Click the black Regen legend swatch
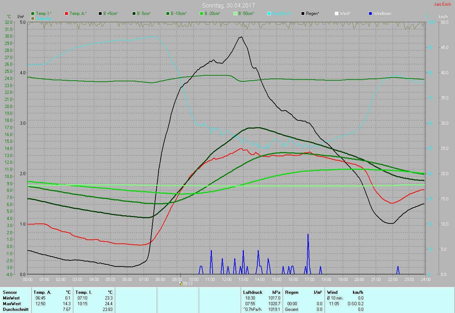The width and height of the screenshot is (455, 313). (303, 14)
